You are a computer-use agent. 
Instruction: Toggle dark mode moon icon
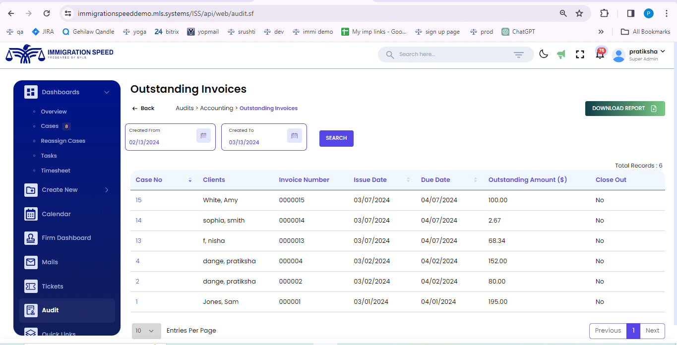coord(544,54)
